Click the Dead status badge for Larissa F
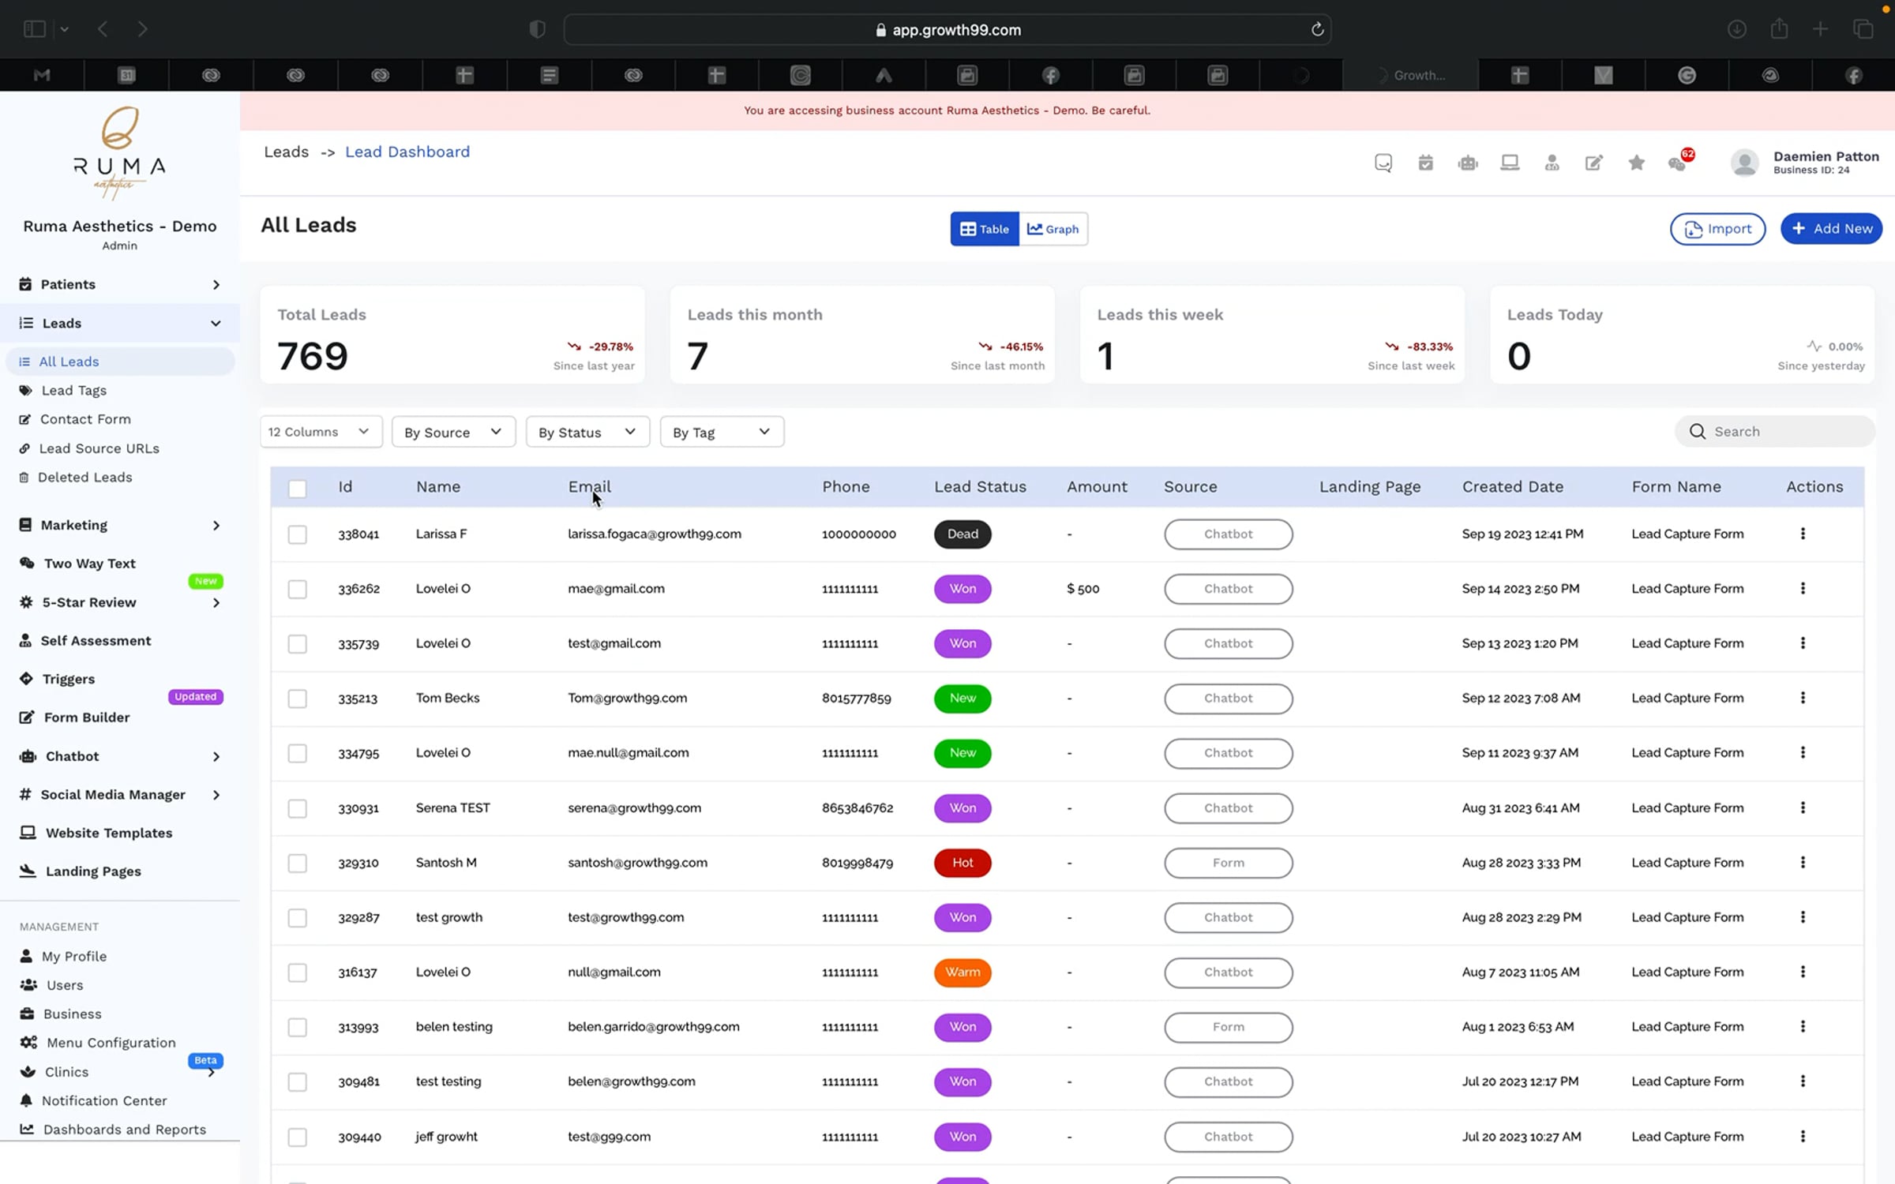 [963, 534]
